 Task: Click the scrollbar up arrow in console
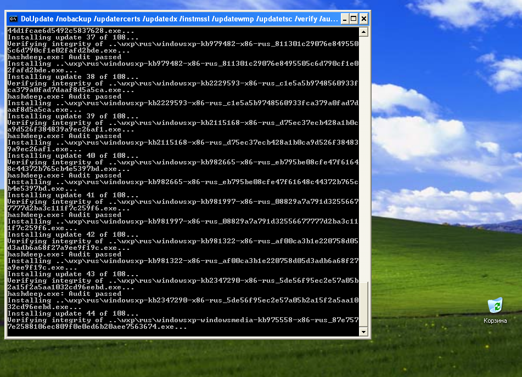363,32
